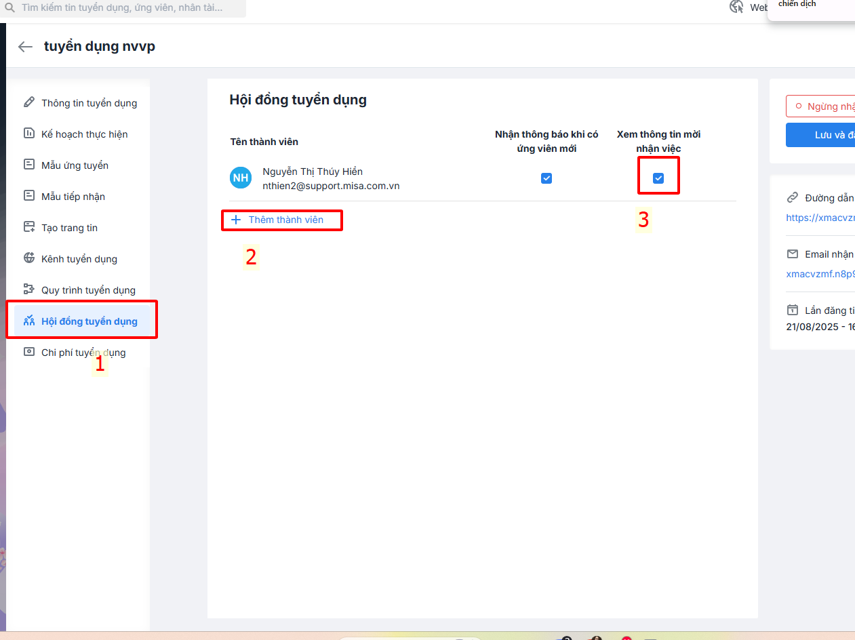Click the chain link icon beside Đường dẫn
855x640 pixels.
(x=792, y=198)
